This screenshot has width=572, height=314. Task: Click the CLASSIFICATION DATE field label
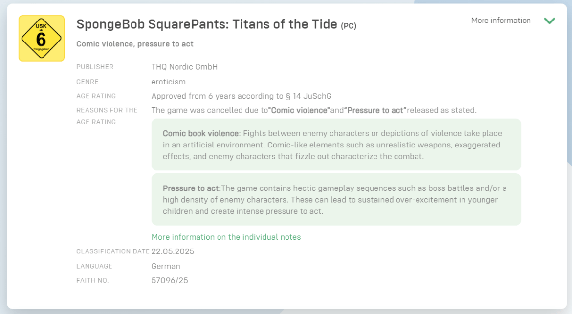click(112, 251)
